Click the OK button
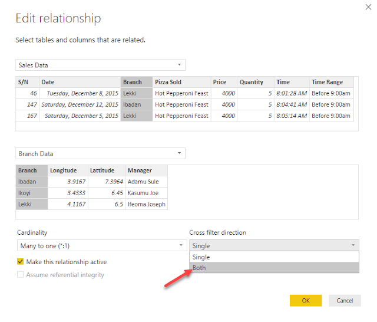Screen dimensions: 377x322 305,300
